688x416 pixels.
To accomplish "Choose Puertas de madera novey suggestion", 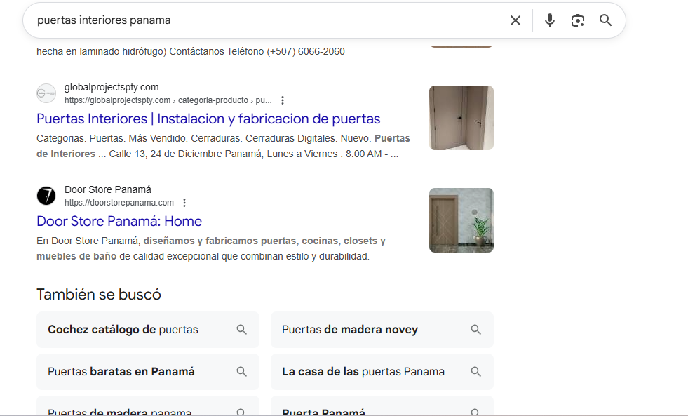I will point(350,330).
